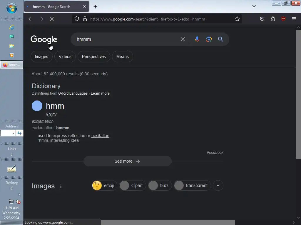This screenshot has height=225, width=301.
Task: Select the hmmm - Google Search tab
Action: tap(56, 6)
